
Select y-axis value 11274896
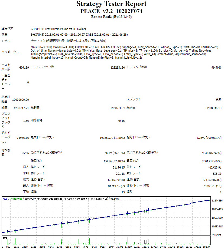pos(217,201)
